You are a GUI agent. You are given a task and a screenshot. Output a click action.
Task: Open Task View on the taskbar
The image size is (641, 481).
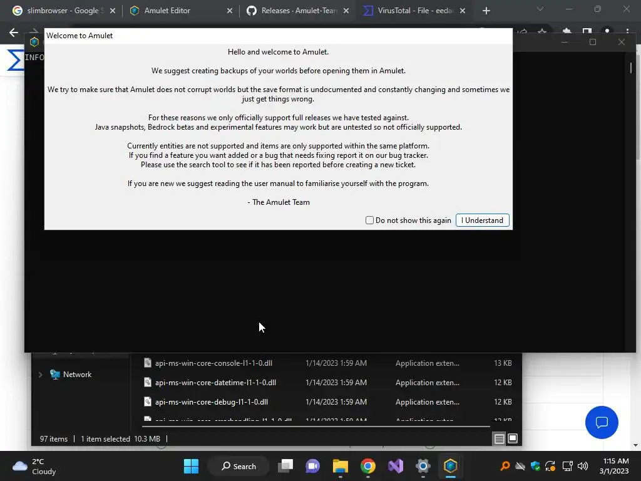(x=285, y=466)
